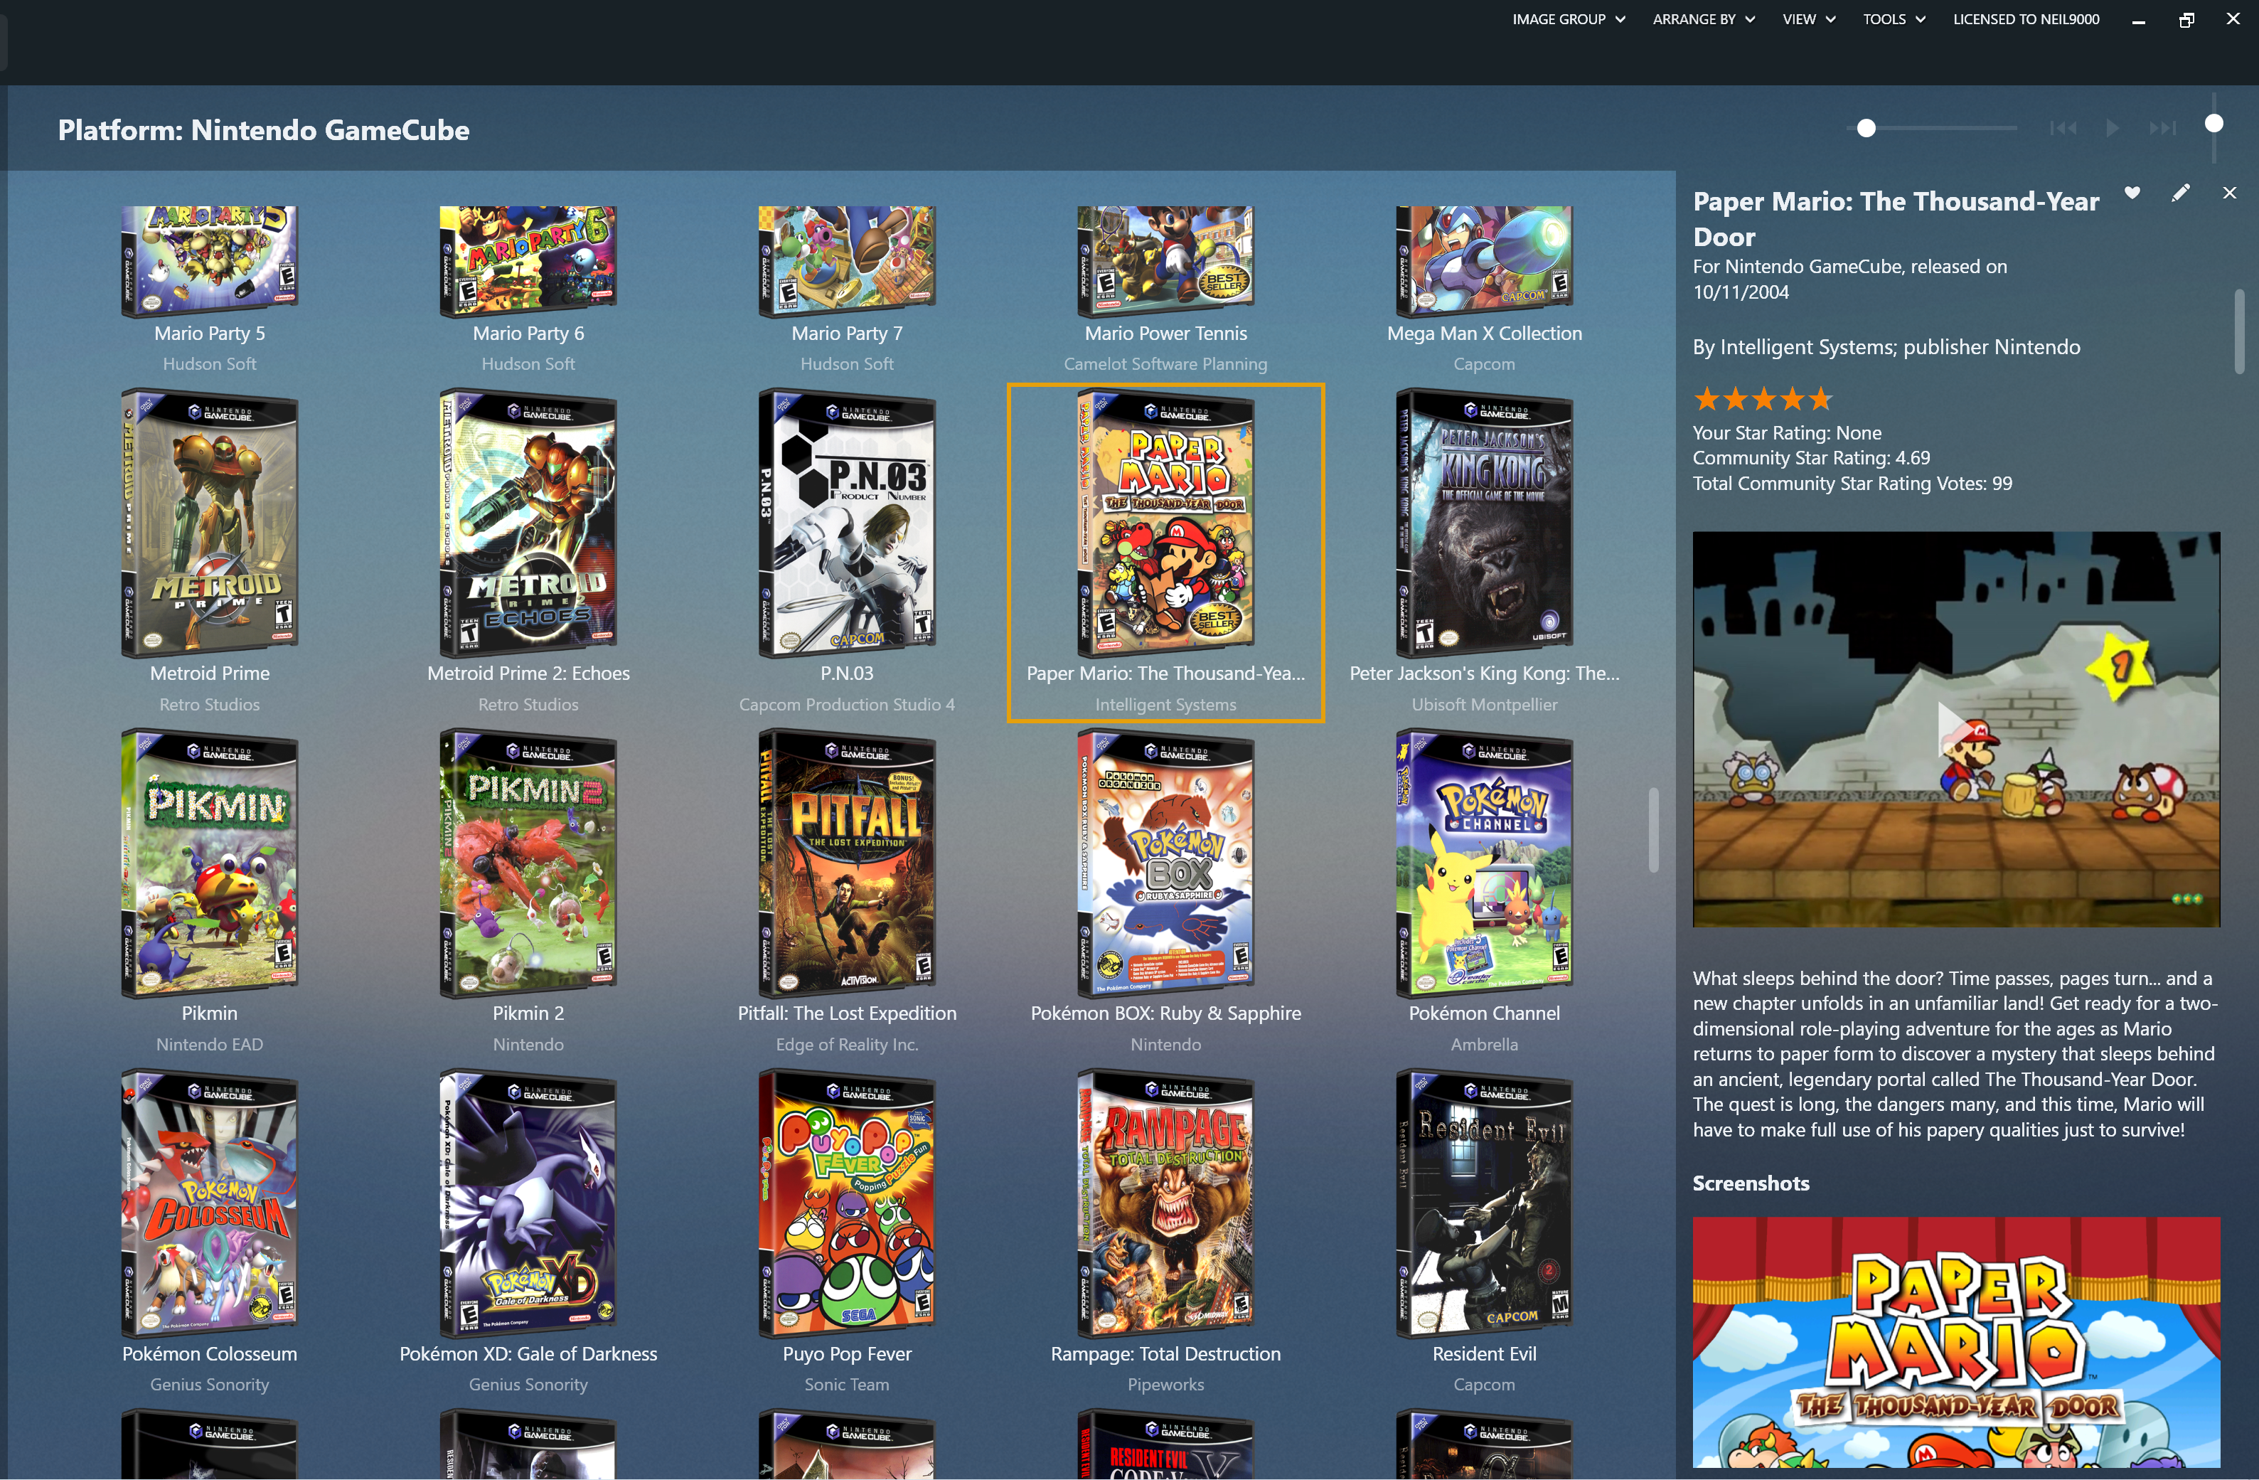Select the Metroid Prime box art
Viewport: 2259px width, 1480px height.
pyautogui.click(x=210, y=522)
